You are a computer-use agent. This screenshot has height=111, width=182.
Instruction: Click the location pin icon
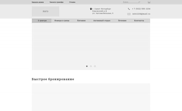coord(91,9)
